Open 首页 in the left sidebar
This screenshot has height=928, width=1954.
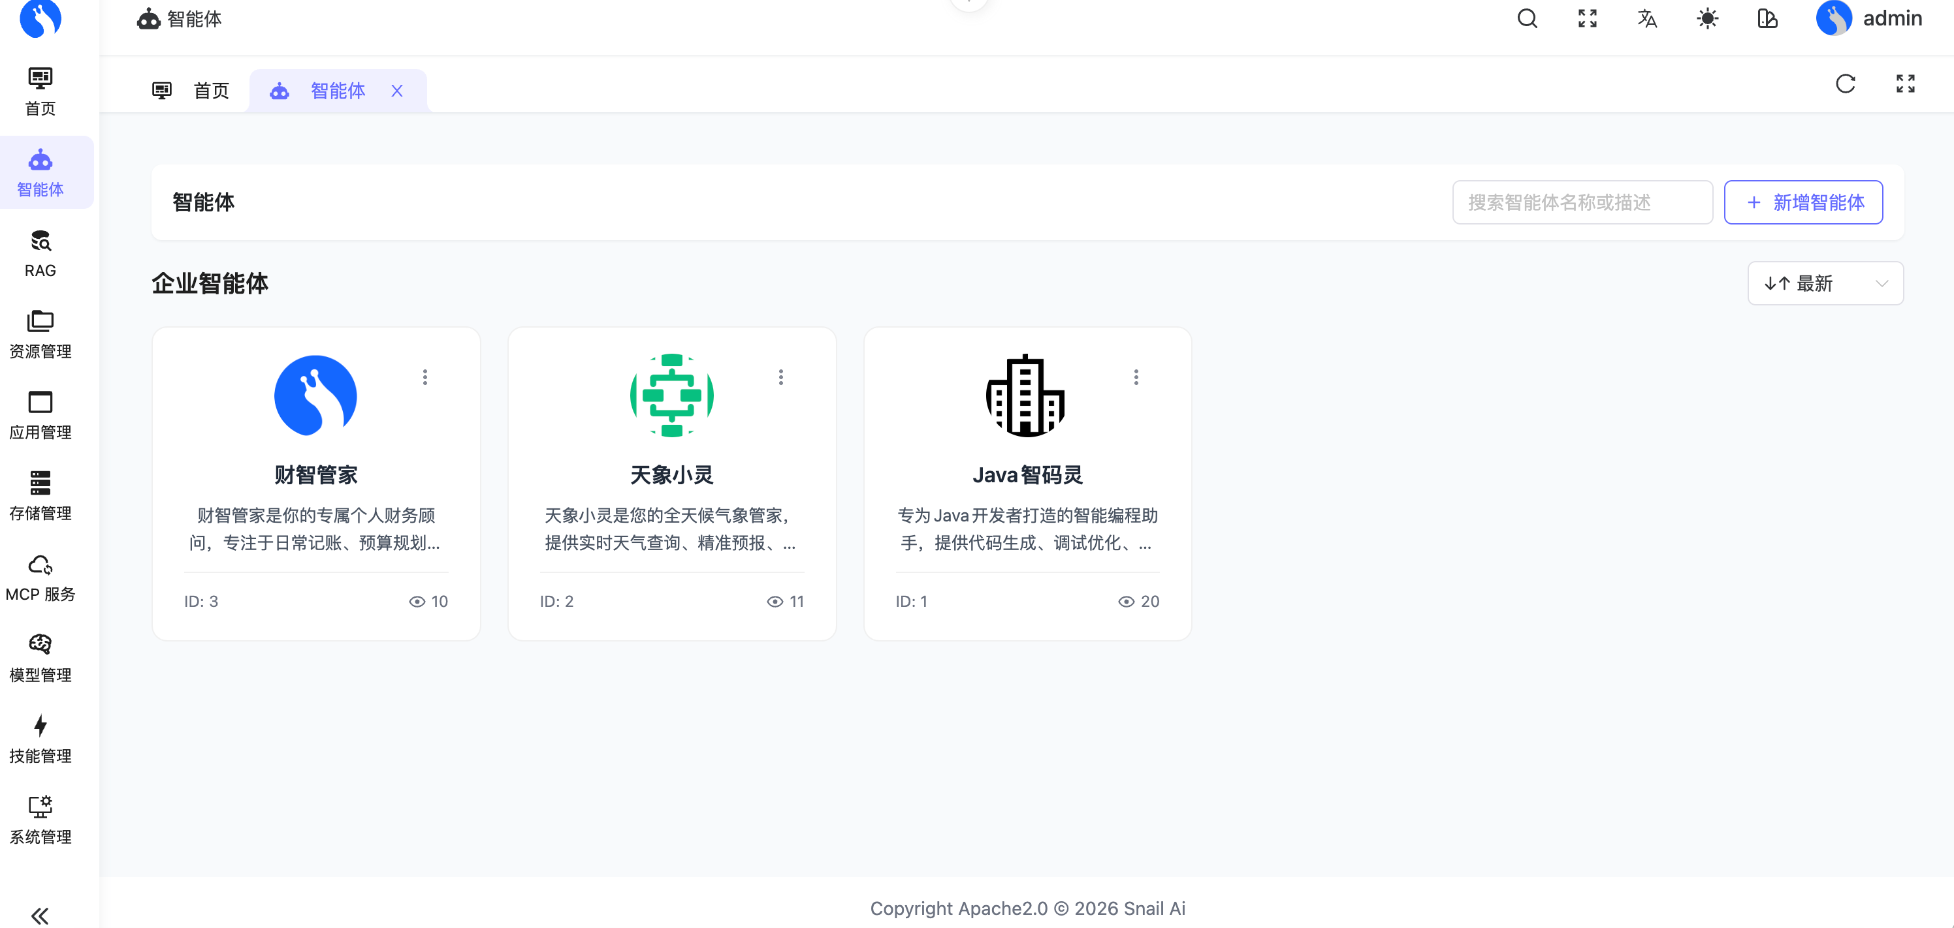(x=40, y=92)
